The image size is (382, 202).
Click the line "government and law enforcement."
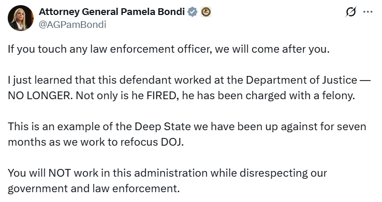click(x=94, y=189)
